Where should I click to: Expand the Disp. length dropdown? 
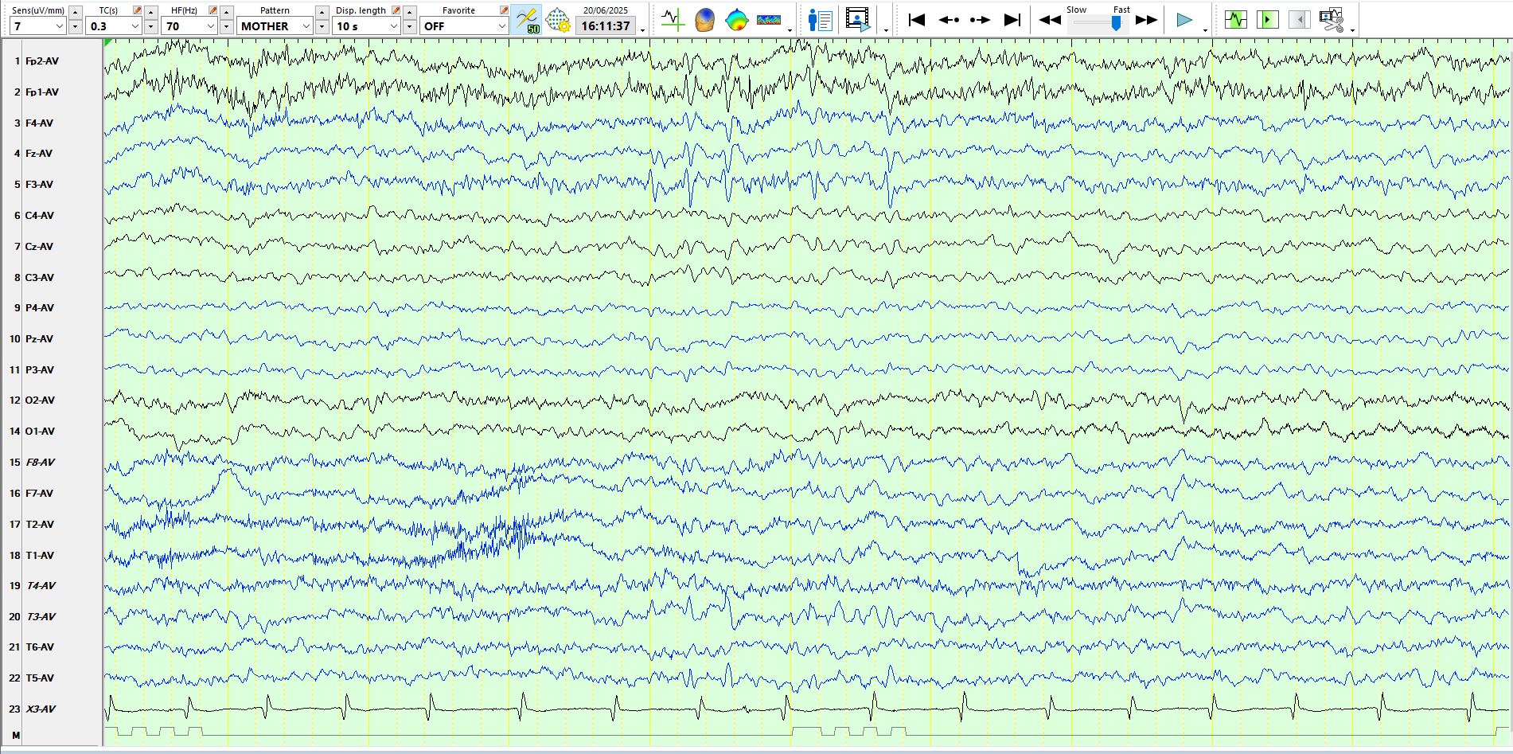[393, 26]
